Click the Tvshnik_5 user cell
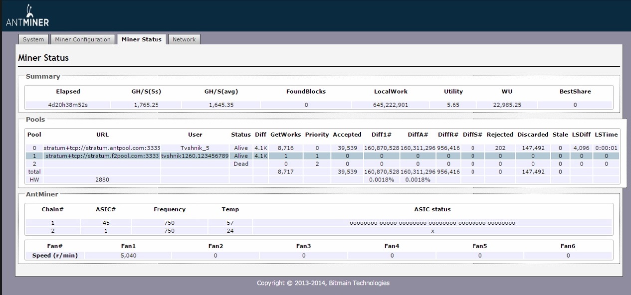Image resolution: width=631 pixels, height=295 pixels. (195, 148)
